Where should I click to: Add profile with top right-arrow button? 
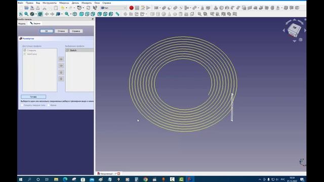pos(61,59)
